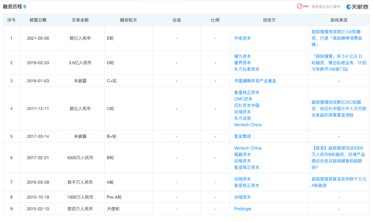The width and height of the screenshot is (373, 222).
Task: Click the 天眼查 logo icon
Action: click(357, 7)
